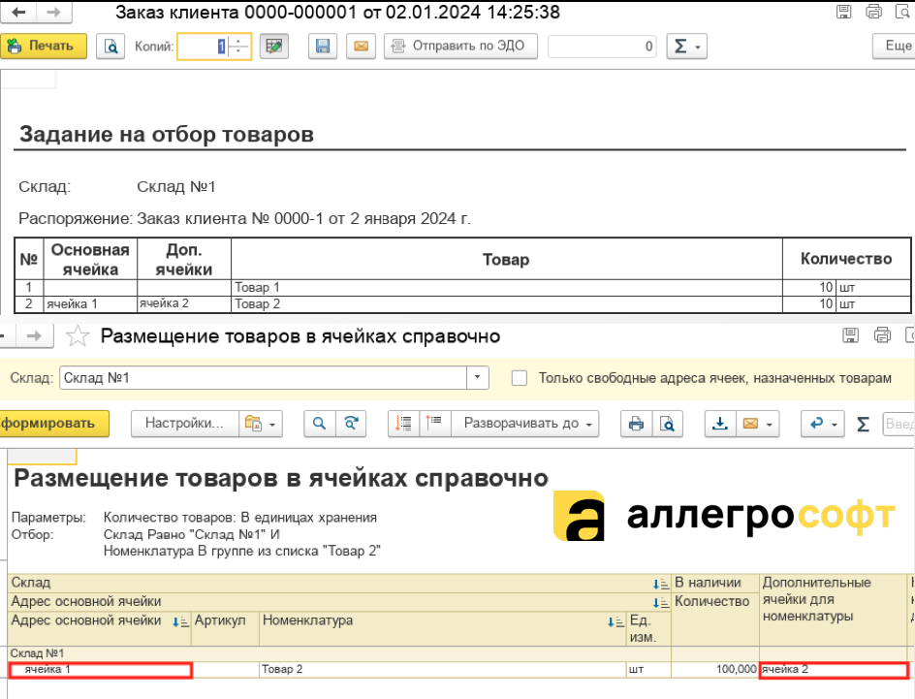This screenshot has width=915, height=699.
Task: Collapse all groups icon with down arrow
Action: [403, 424]
